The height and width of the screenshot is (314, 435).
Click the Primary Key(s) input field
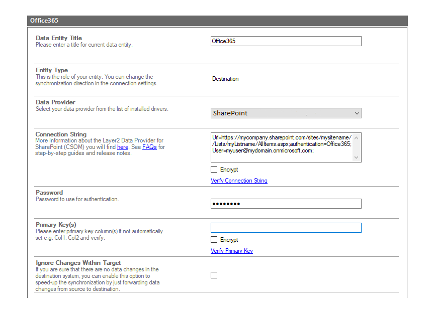286,228
